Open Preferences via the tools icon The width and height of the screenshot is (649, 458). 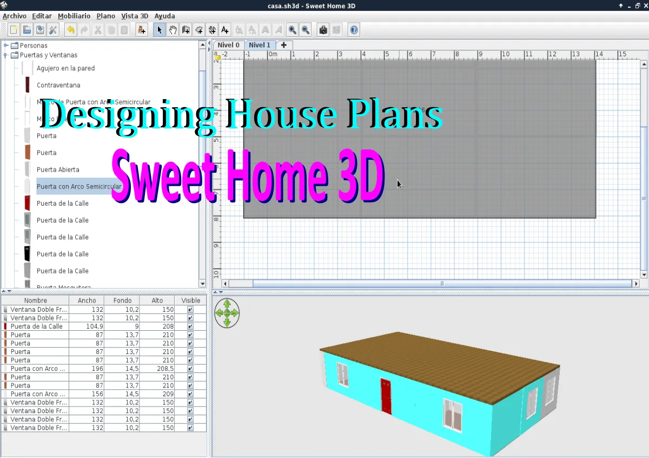52,30
